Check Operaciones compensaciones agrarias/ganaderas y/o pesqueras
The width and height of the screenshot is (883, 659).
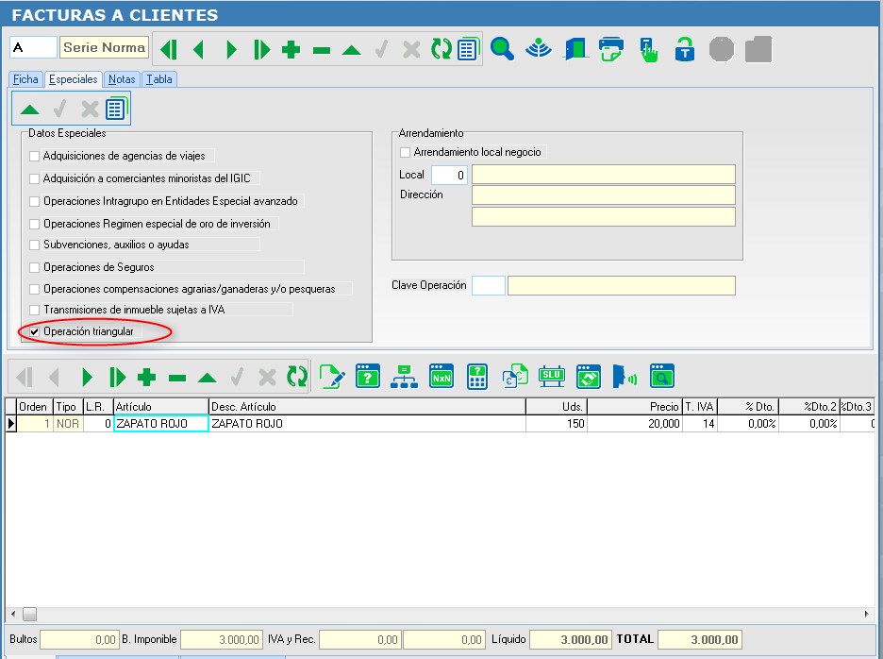point(34,289)
